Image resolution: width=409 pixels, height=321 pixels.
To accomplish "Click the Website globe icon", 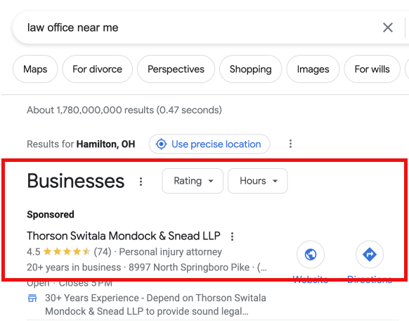I will click(311, 254).
